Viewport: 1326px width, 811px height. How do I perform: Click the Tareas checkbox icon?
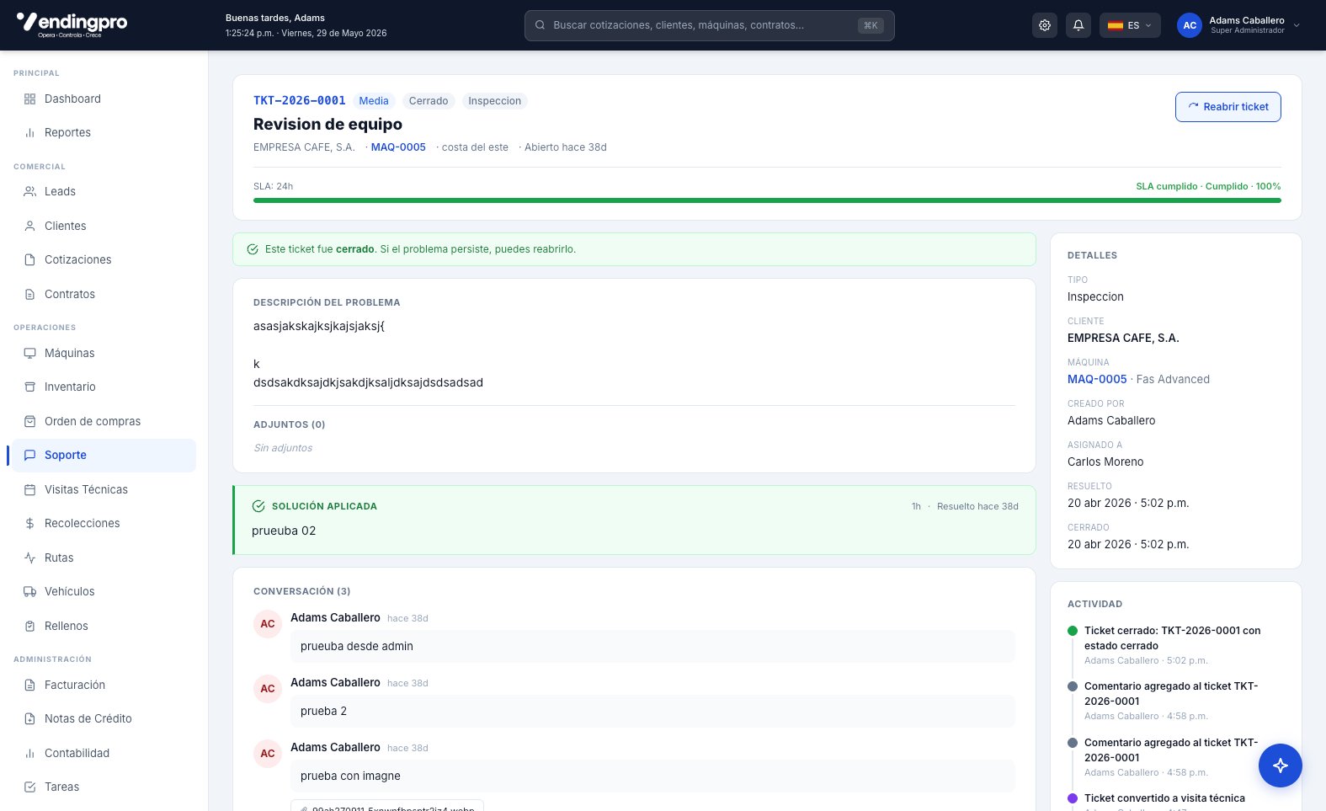click(29, 787)
